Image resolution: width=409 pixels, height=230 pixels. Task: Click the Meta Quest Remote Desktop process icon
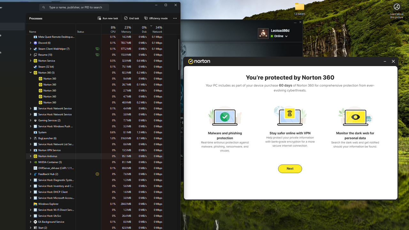click(x=35, y=37)
